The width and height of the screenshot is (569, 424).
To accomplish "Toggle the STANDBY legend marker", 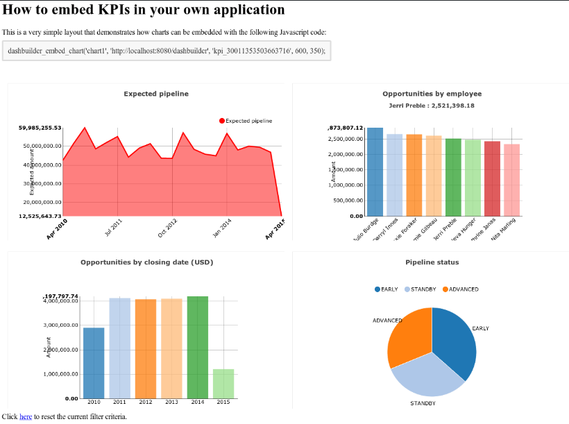I will pos(407,289).
